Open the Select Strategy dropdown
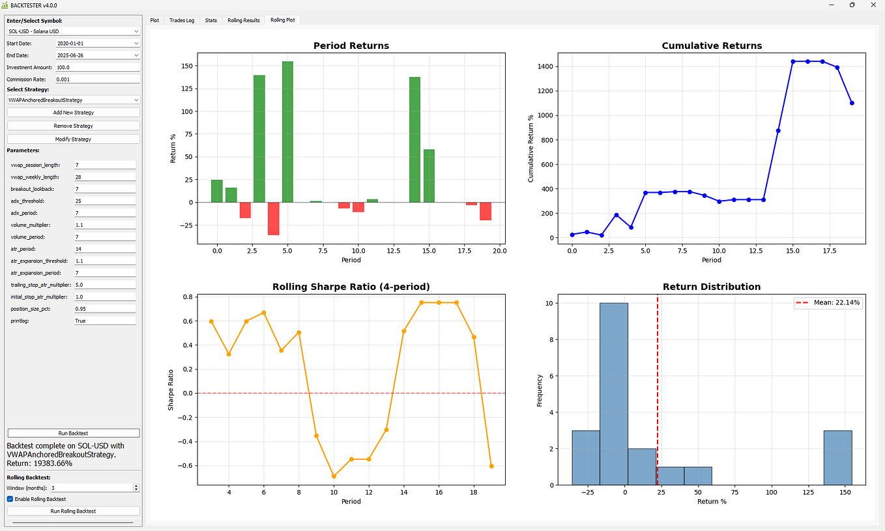Viewport: 885px width, 531px height. 72,99
